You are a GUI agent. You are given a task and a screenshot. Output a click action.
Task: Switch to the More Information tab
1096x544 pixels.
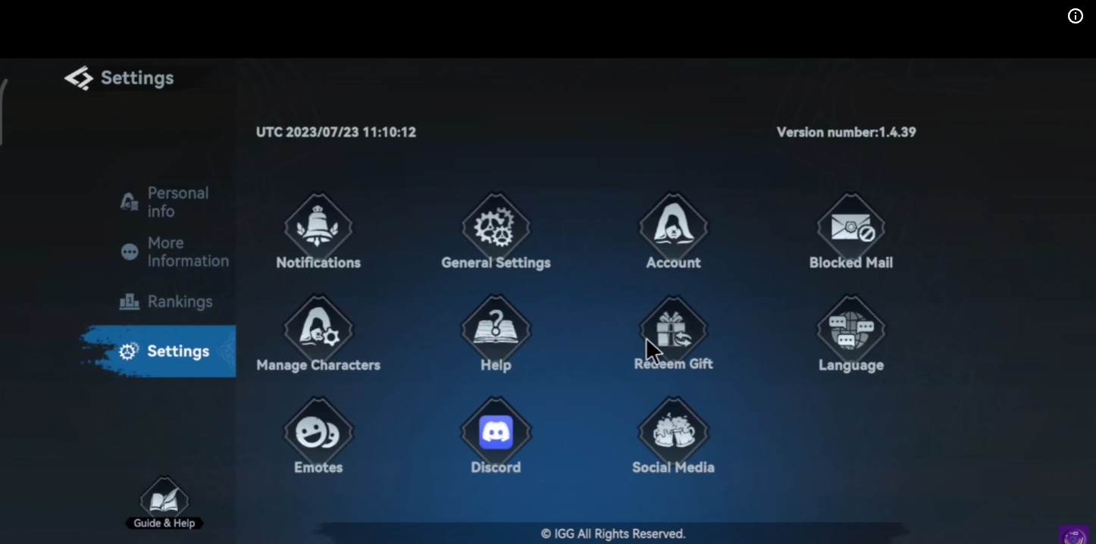pos(176,252)
